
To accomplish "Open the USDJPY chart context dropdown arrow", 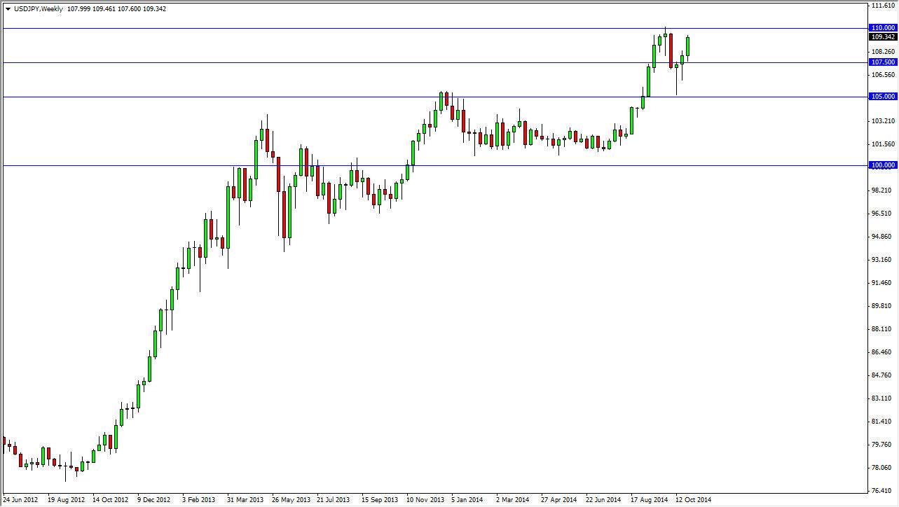I will tap(7, 9).
